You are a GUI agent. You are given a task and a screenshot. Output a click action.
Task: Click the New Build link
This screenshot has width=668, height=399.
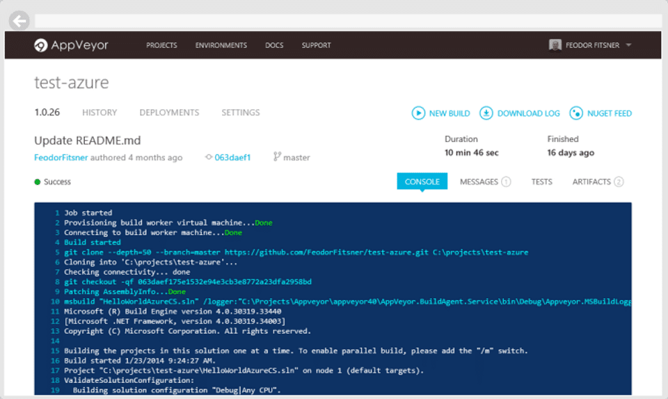(x=450, y=113)
